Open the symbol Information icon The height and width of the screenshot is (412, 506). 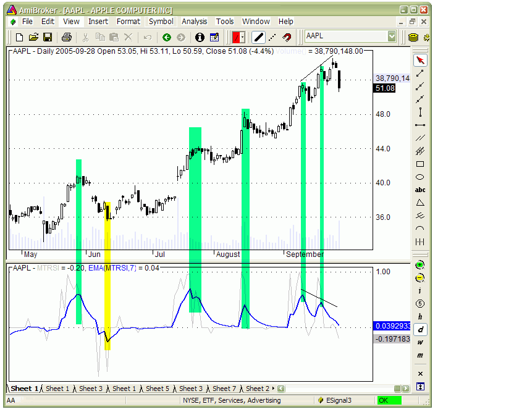tap(200, 38)
